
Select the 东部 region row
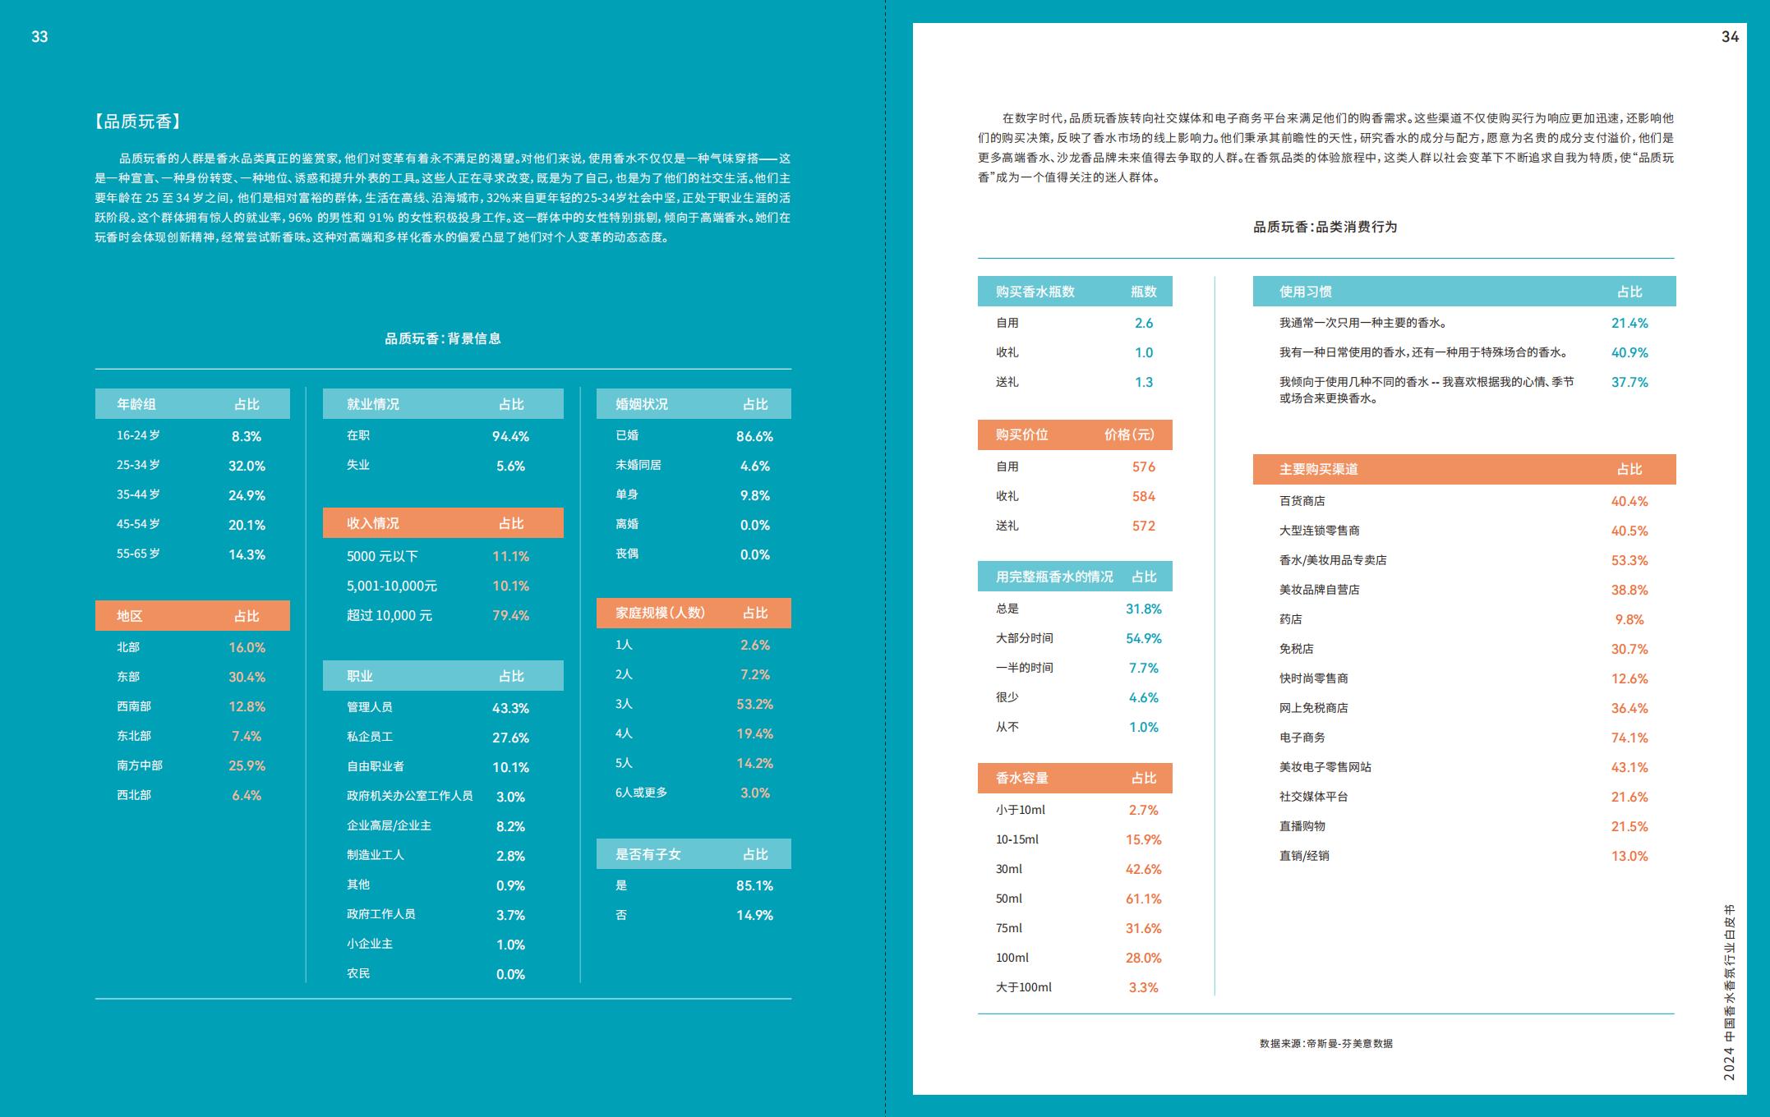click(192, 677)
